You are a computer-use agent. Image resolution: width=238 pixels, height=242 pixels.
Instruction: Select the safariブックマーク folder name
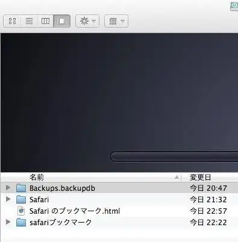(x=60, y=223)
